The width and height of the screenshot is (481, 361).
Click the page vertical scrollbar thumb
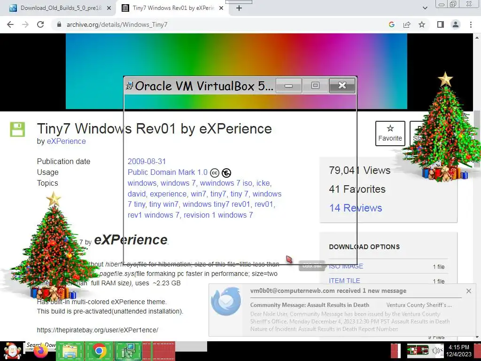pyautogui.click(x=477, y=139)
